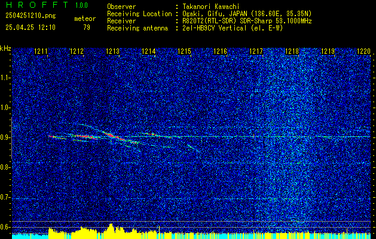
Task: Click the 0.6 kHz axis label
Action: [x=5, y=227]
